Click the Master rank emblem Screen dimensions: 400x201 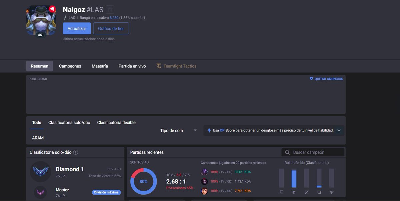point(40,192)
